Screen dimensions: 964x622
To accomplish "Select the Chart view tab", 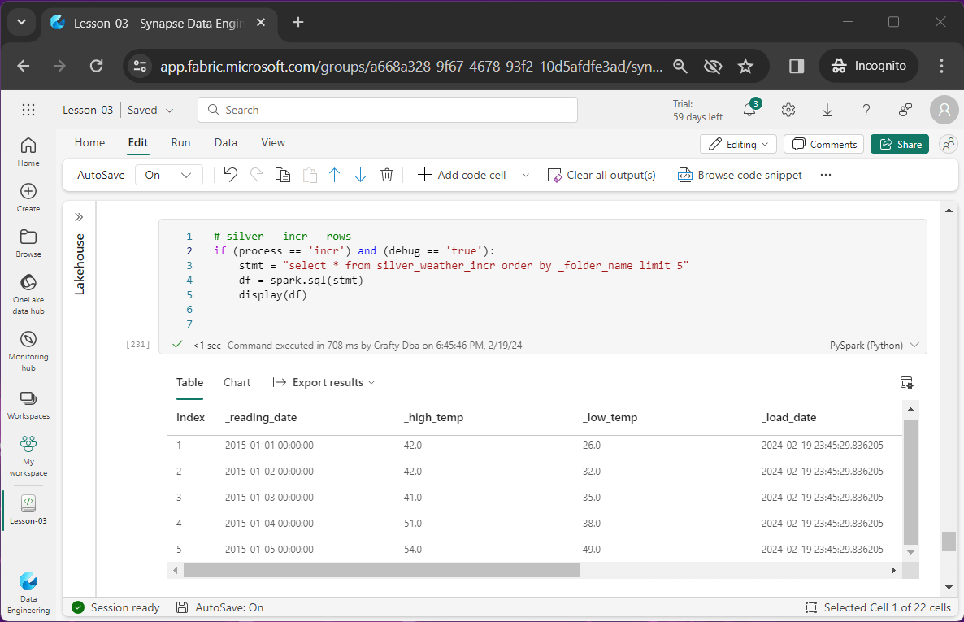I will [x=237, y=382].
